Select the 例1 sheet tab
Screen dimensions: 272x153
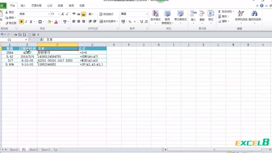23,149
